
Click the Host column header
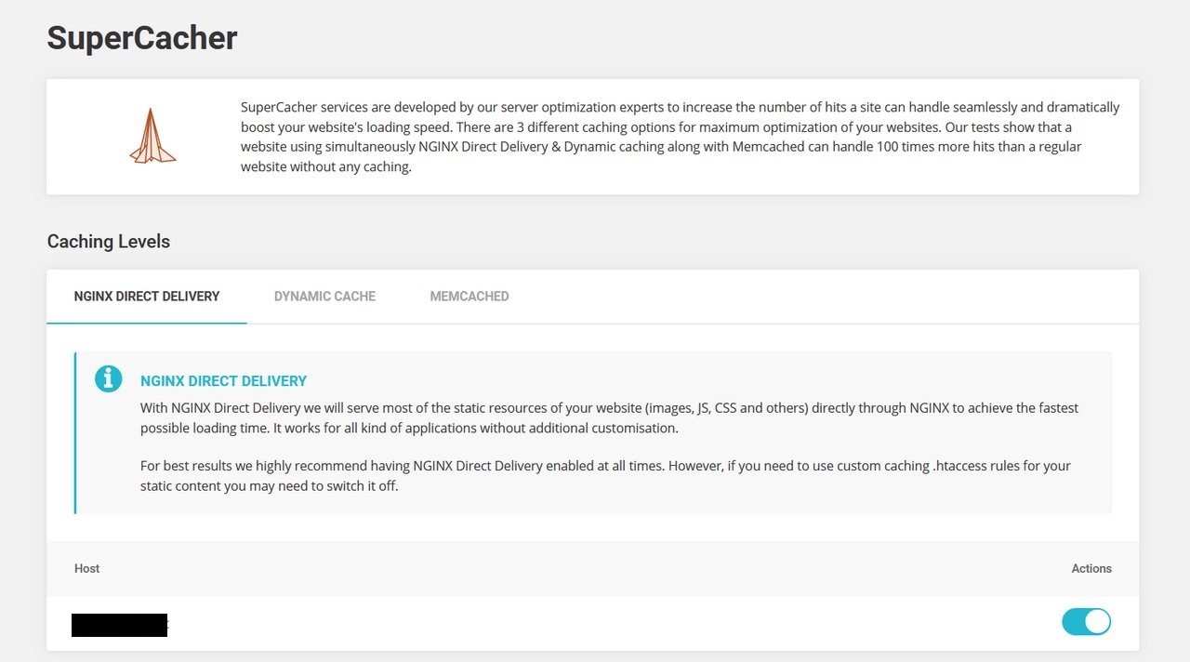pyautogui.click(x=86, y=568)
